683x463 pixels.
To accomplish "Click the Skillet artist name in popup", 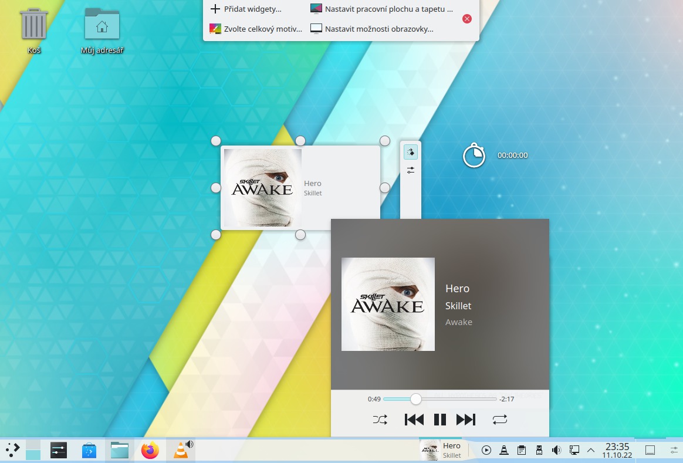I will [x=458, y=306].
